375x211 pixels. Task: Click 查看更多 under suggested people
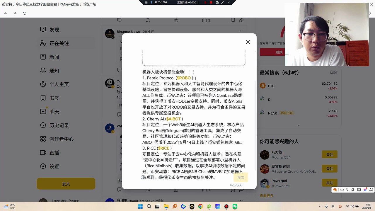point(267,196)
